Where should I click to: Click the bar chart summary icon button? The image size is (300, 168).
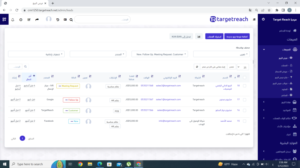(x=199, y=36)
